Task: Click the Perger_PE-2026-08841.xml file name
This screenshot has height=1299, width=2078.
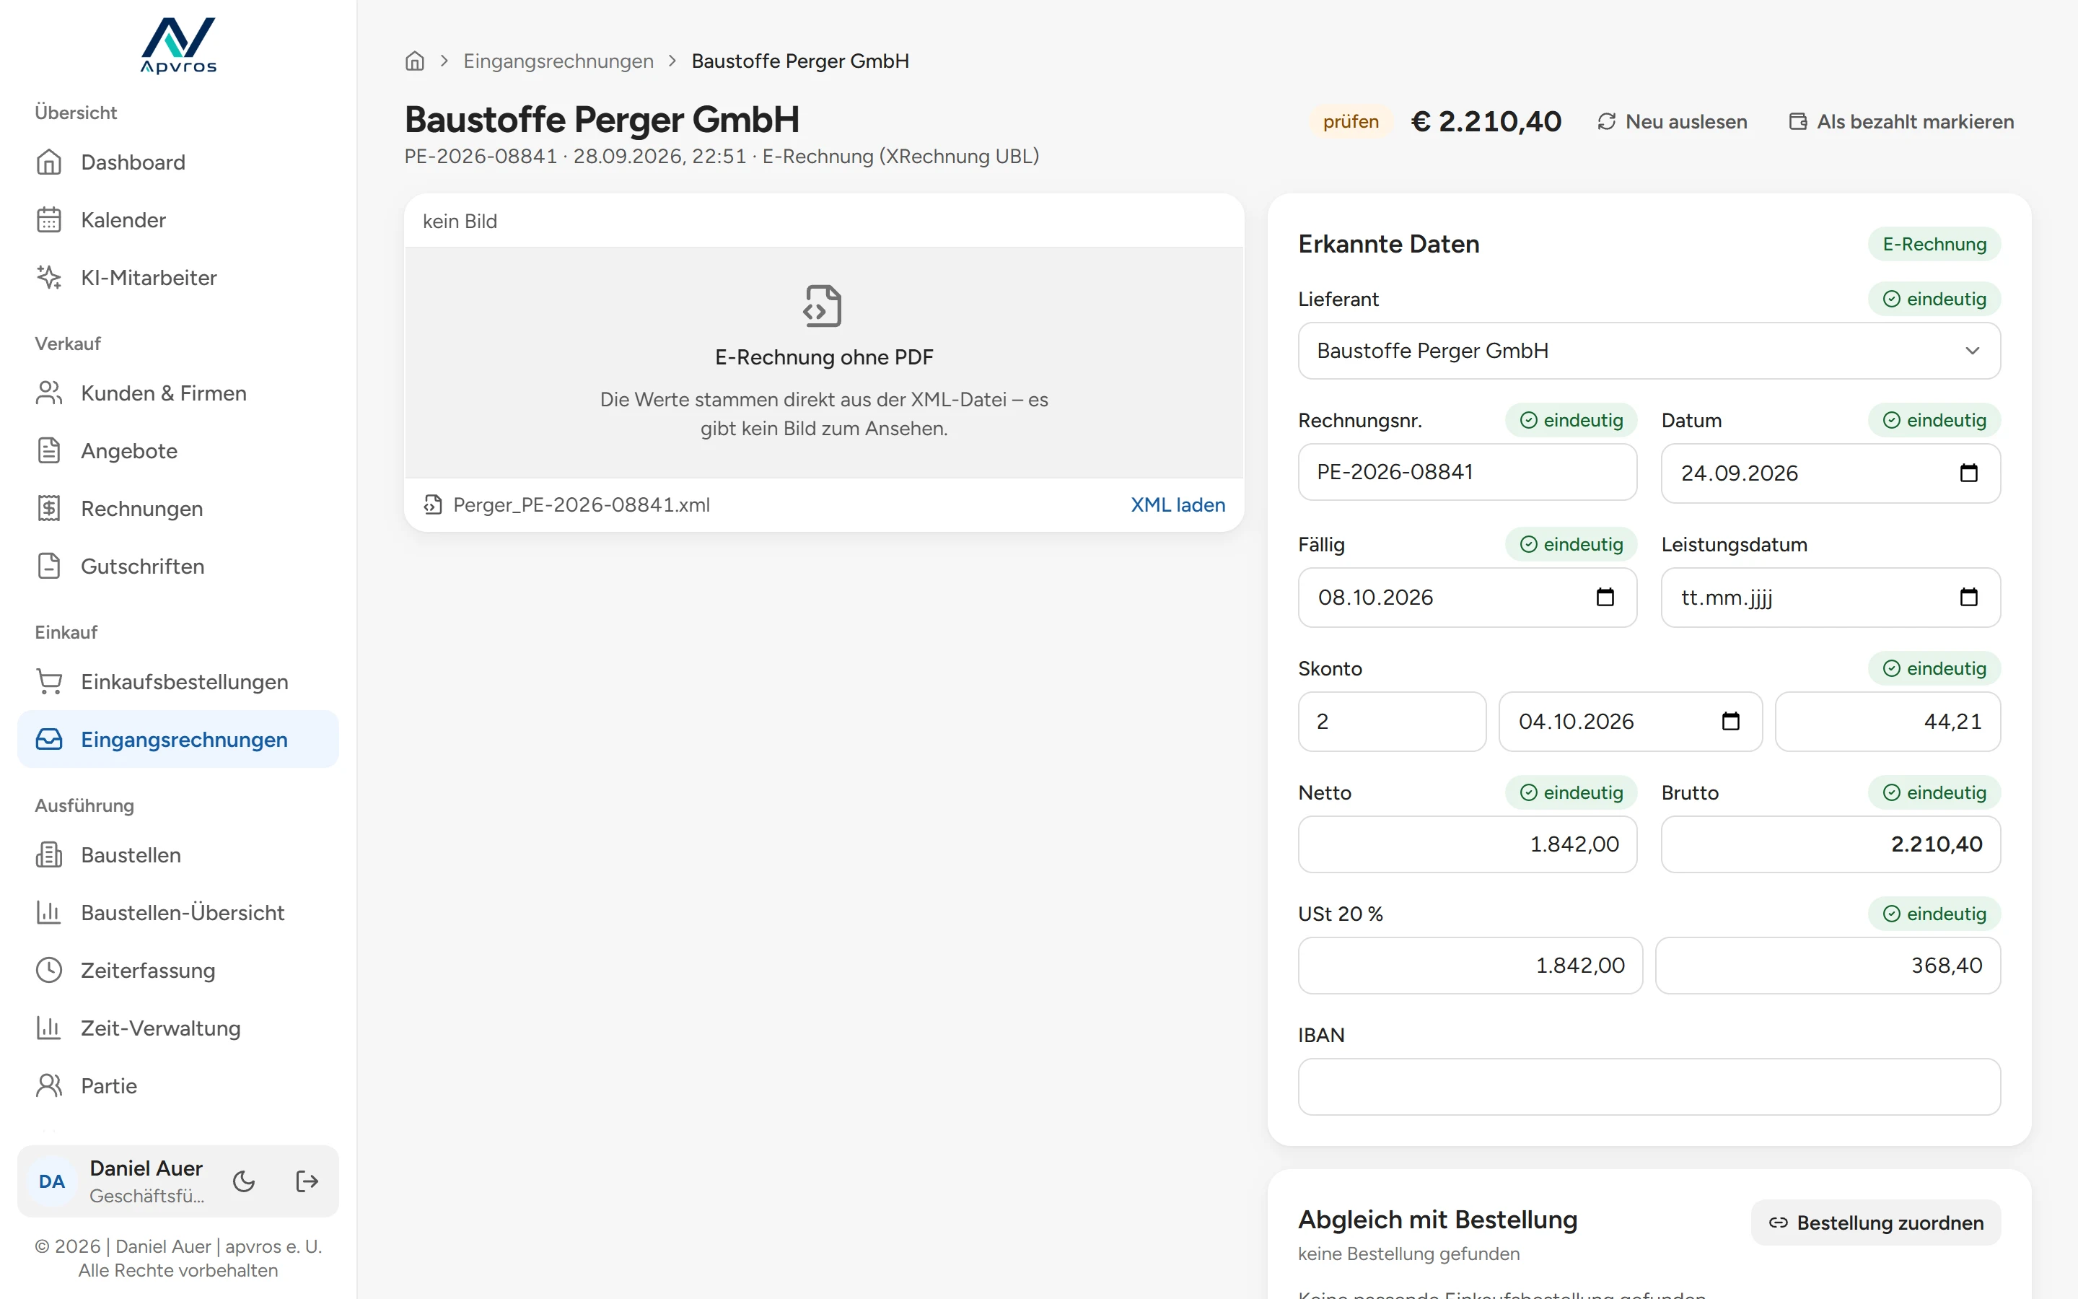Action: [x=582, y=505]
